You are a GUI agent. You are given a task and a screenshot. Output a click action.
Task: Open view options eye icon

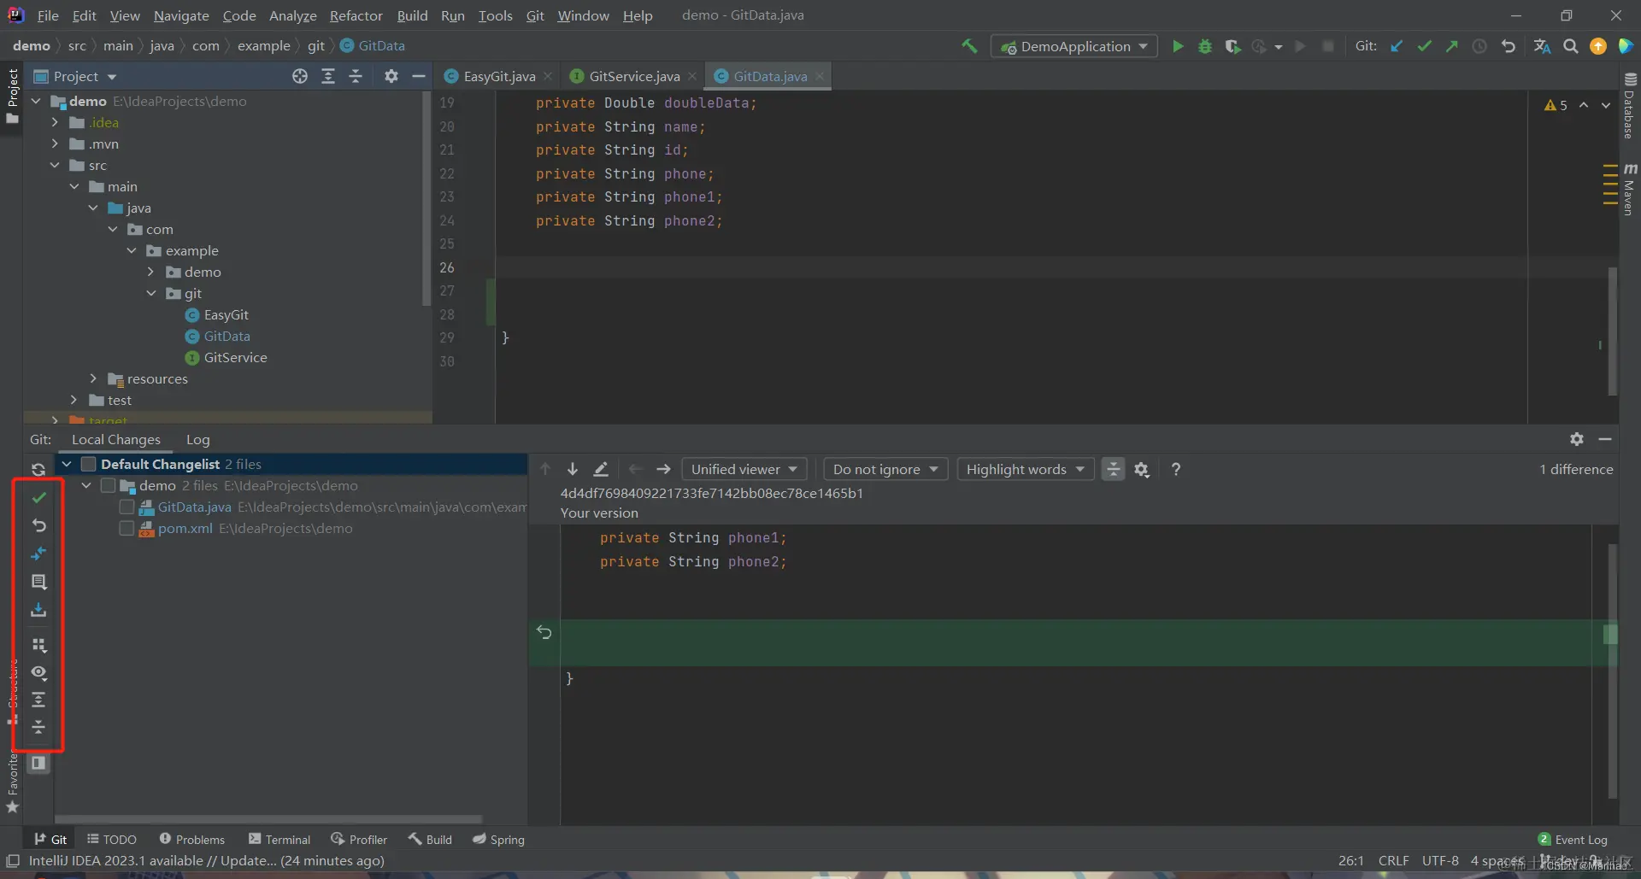coord(38,672)
